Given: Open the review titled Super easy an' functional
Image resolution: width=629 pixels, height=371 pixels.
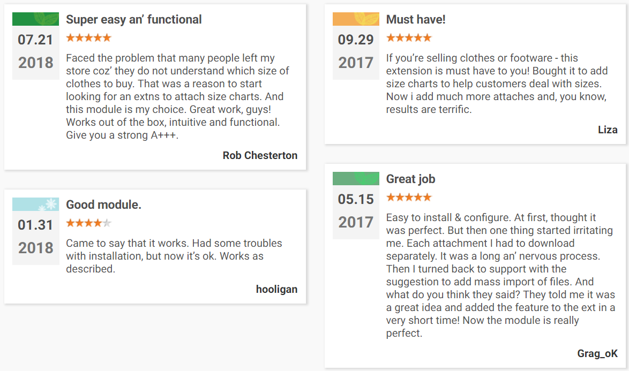Looking at the screenshot, I should (133, 19).
